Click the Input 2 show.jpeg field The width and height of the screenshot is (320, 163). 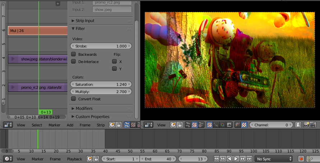(112, 10)
